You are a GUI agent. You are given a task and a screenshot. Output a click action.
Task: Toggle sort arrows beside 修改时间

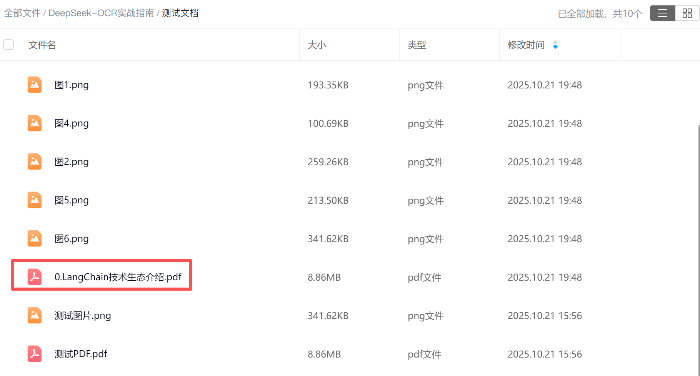tap(555, 45)
